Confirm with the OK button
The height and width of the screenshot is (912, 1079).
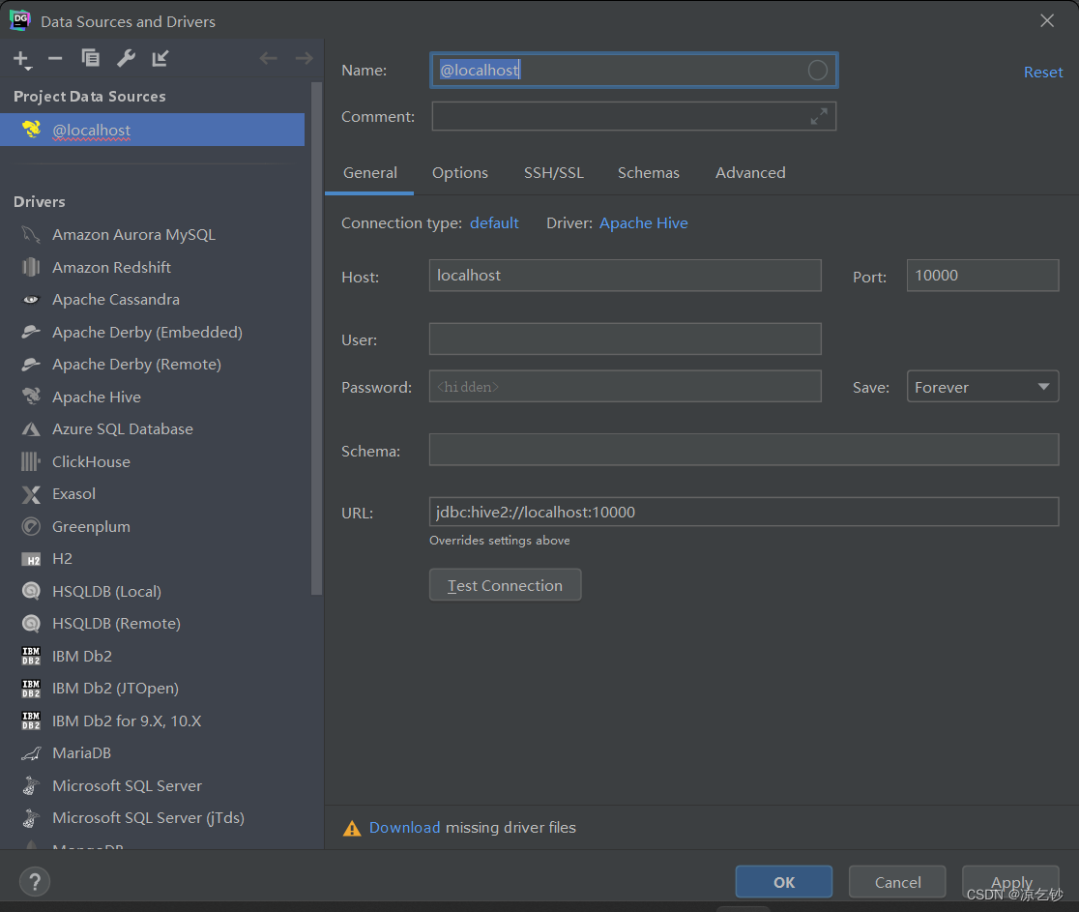[784, 882]
